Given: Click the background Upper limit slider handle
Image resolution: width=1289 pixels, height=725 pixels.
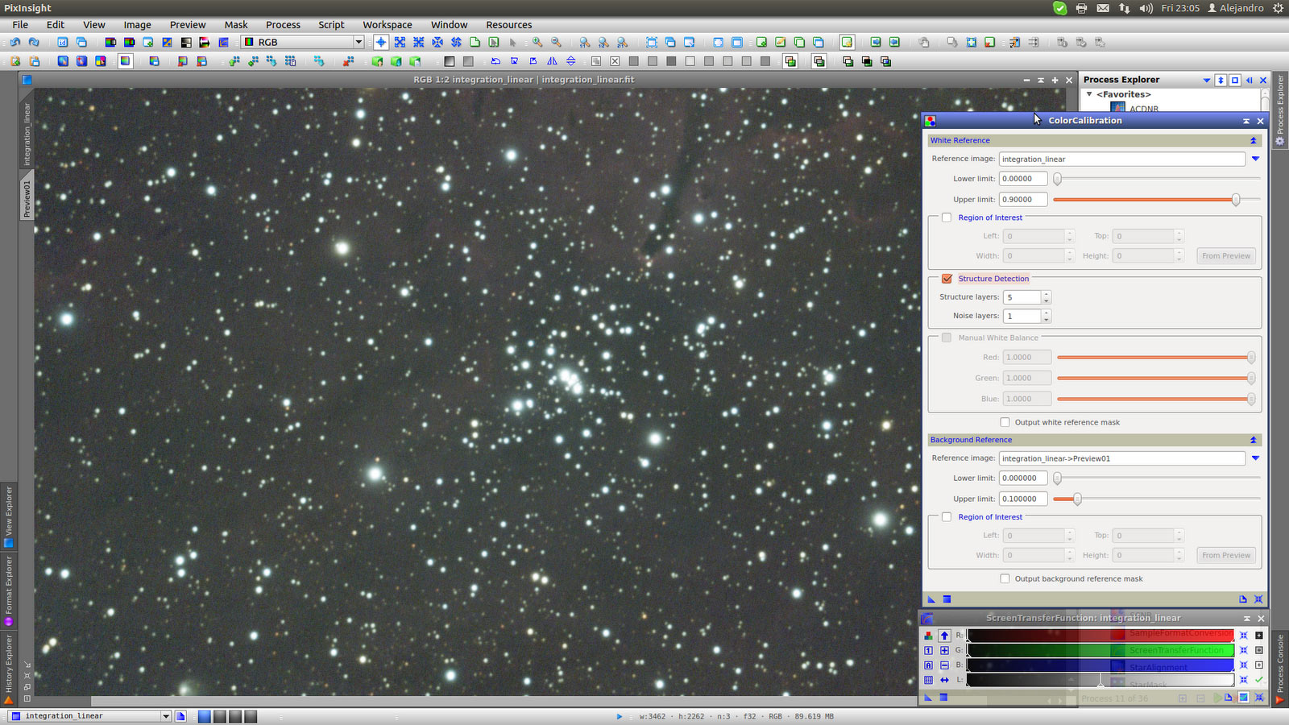Looking at the screenshot, I should pos(1077,499).
